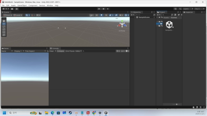This screenshot has width=207, height=116.
Task: Start Play mode
Action: click(99, 9)
